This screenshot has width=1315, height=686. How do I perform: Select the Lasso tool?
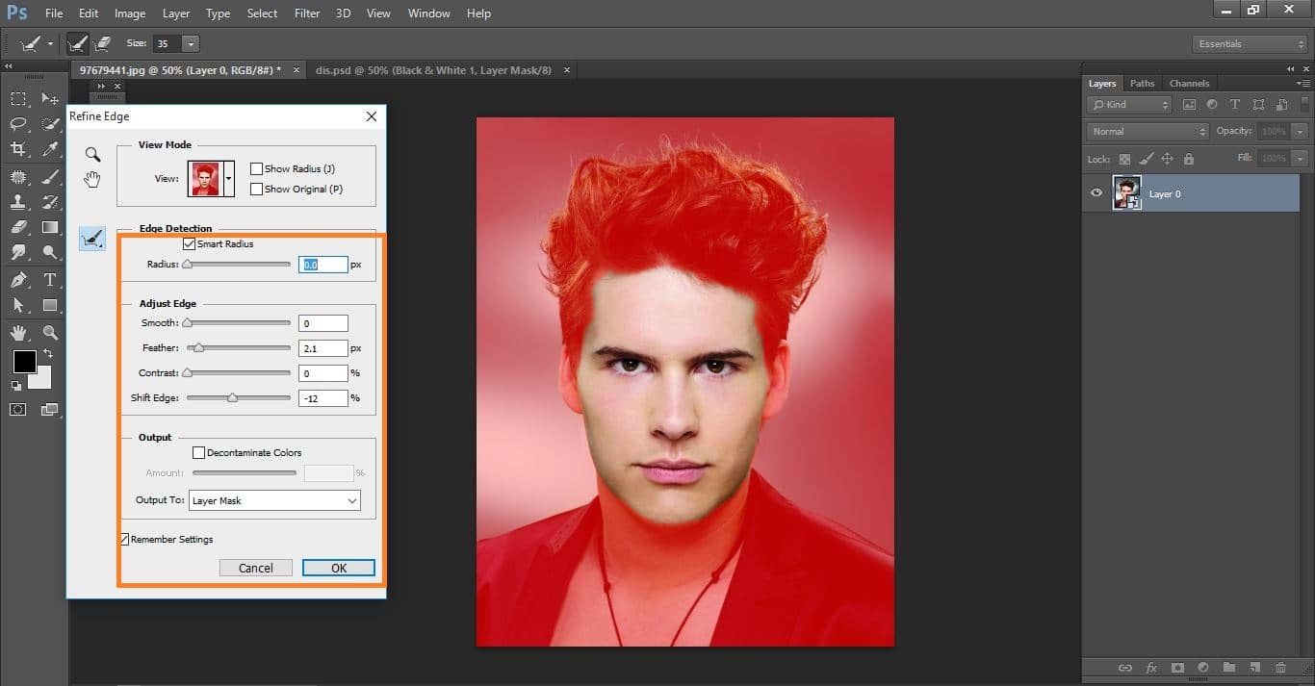(17, 124)
